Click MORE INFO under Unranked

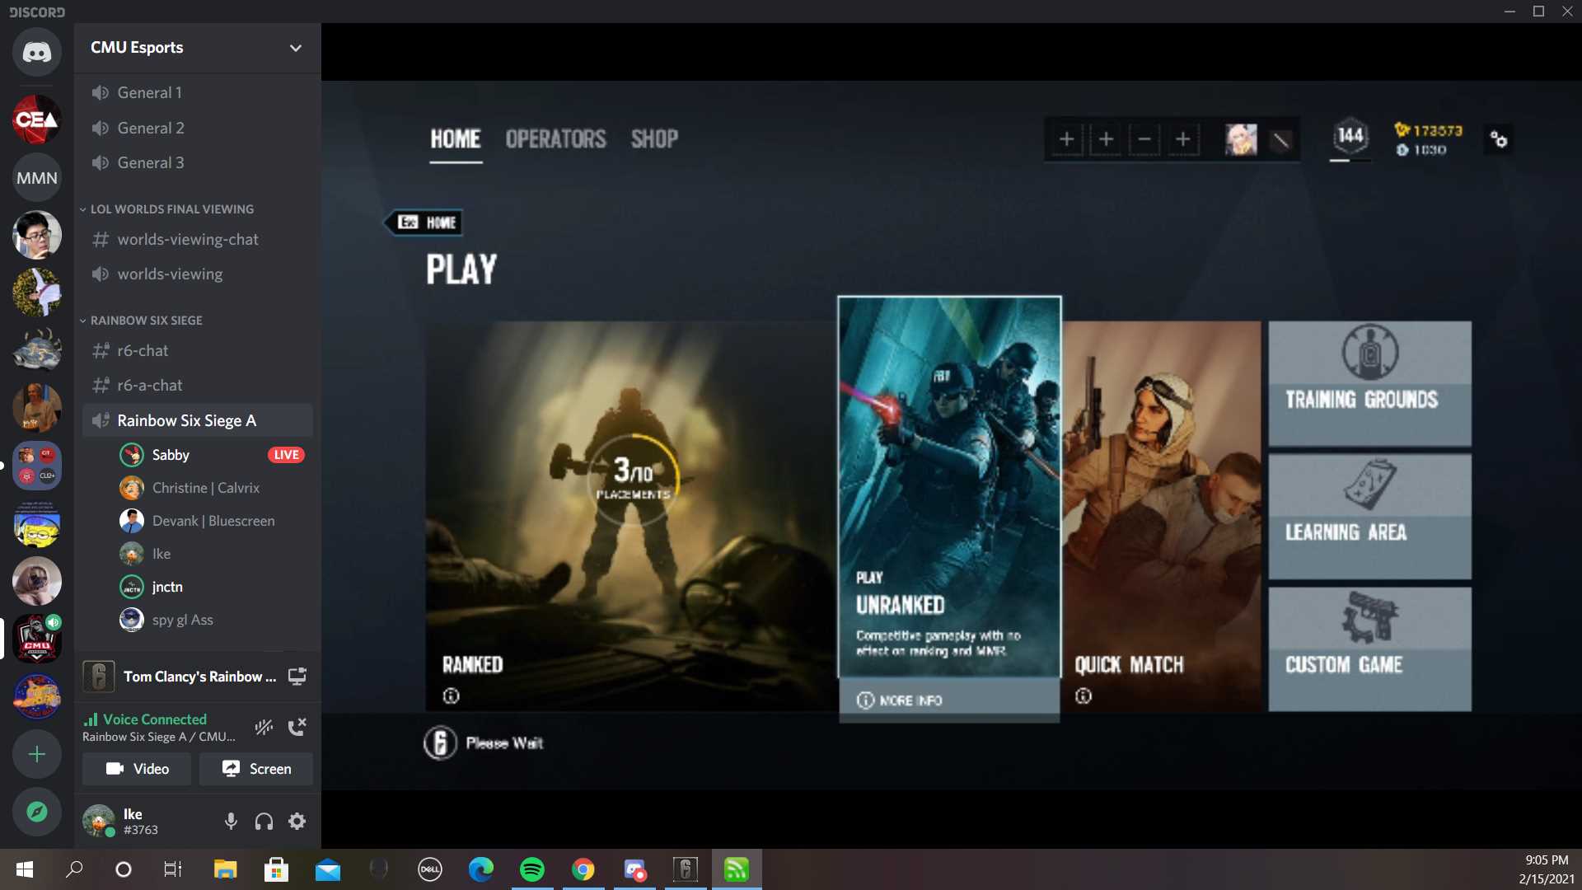click(x=949, y=700)
